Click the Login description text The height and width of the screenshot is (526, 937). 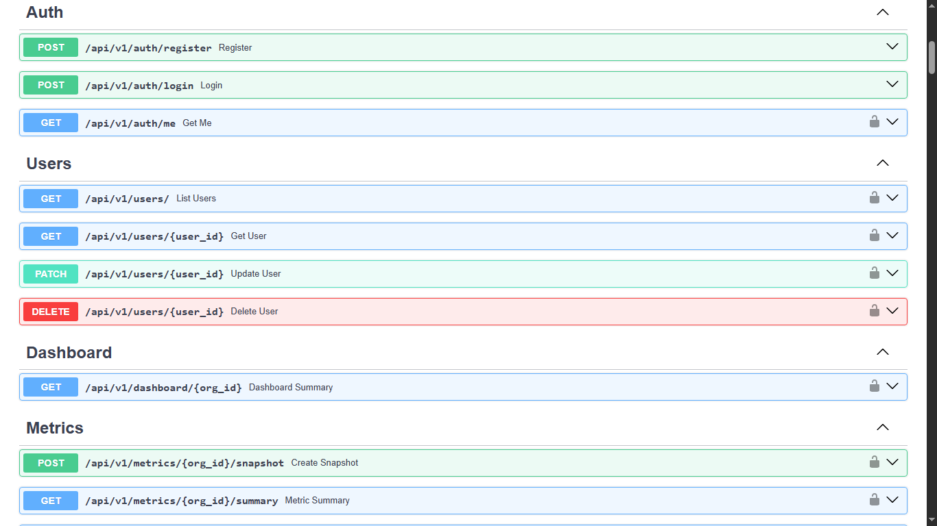(211, 86)
